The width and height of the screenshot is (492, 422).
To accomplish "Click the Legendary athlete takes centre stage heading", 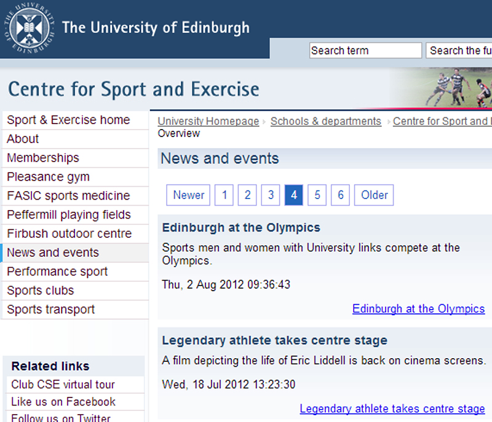I will tap(274, 340).
